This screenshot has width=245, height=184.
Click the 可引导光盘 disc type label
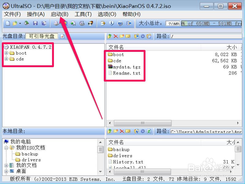(42, 36)
